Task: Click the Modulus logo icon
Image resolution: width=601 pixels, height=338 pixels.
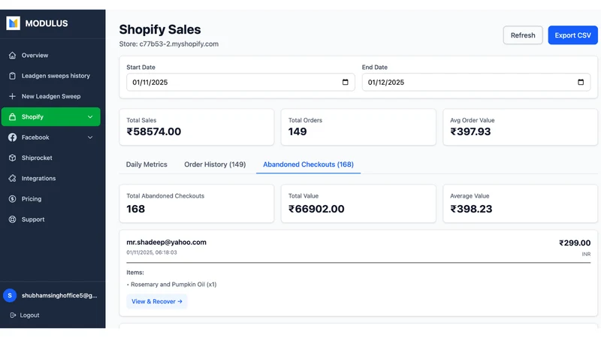Action: tap(13, 23)
